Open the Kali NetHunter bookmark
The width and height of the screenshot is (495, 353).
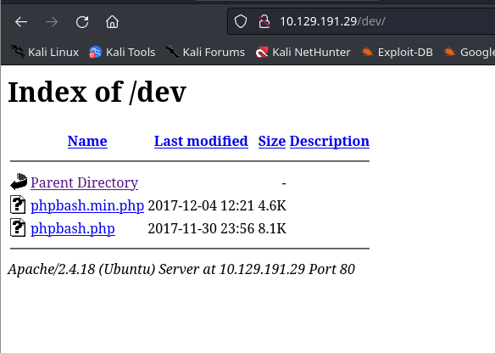click(303, 52)
